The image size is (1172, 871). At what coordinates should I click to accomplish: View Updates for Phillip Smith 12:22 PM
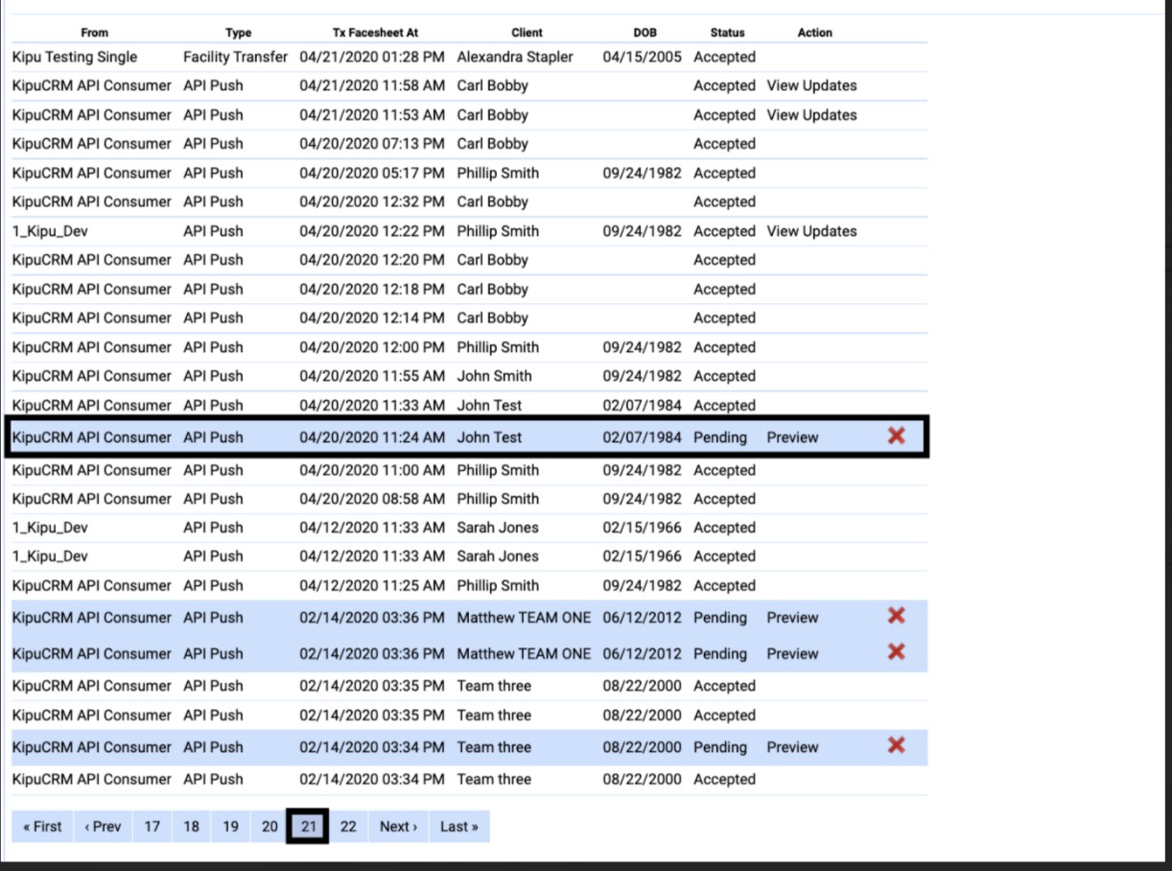(x=811, y=231)
